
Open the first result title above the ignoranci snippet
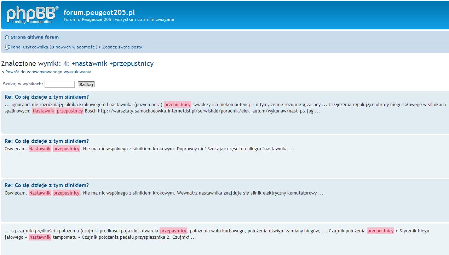tap(47, 97)
